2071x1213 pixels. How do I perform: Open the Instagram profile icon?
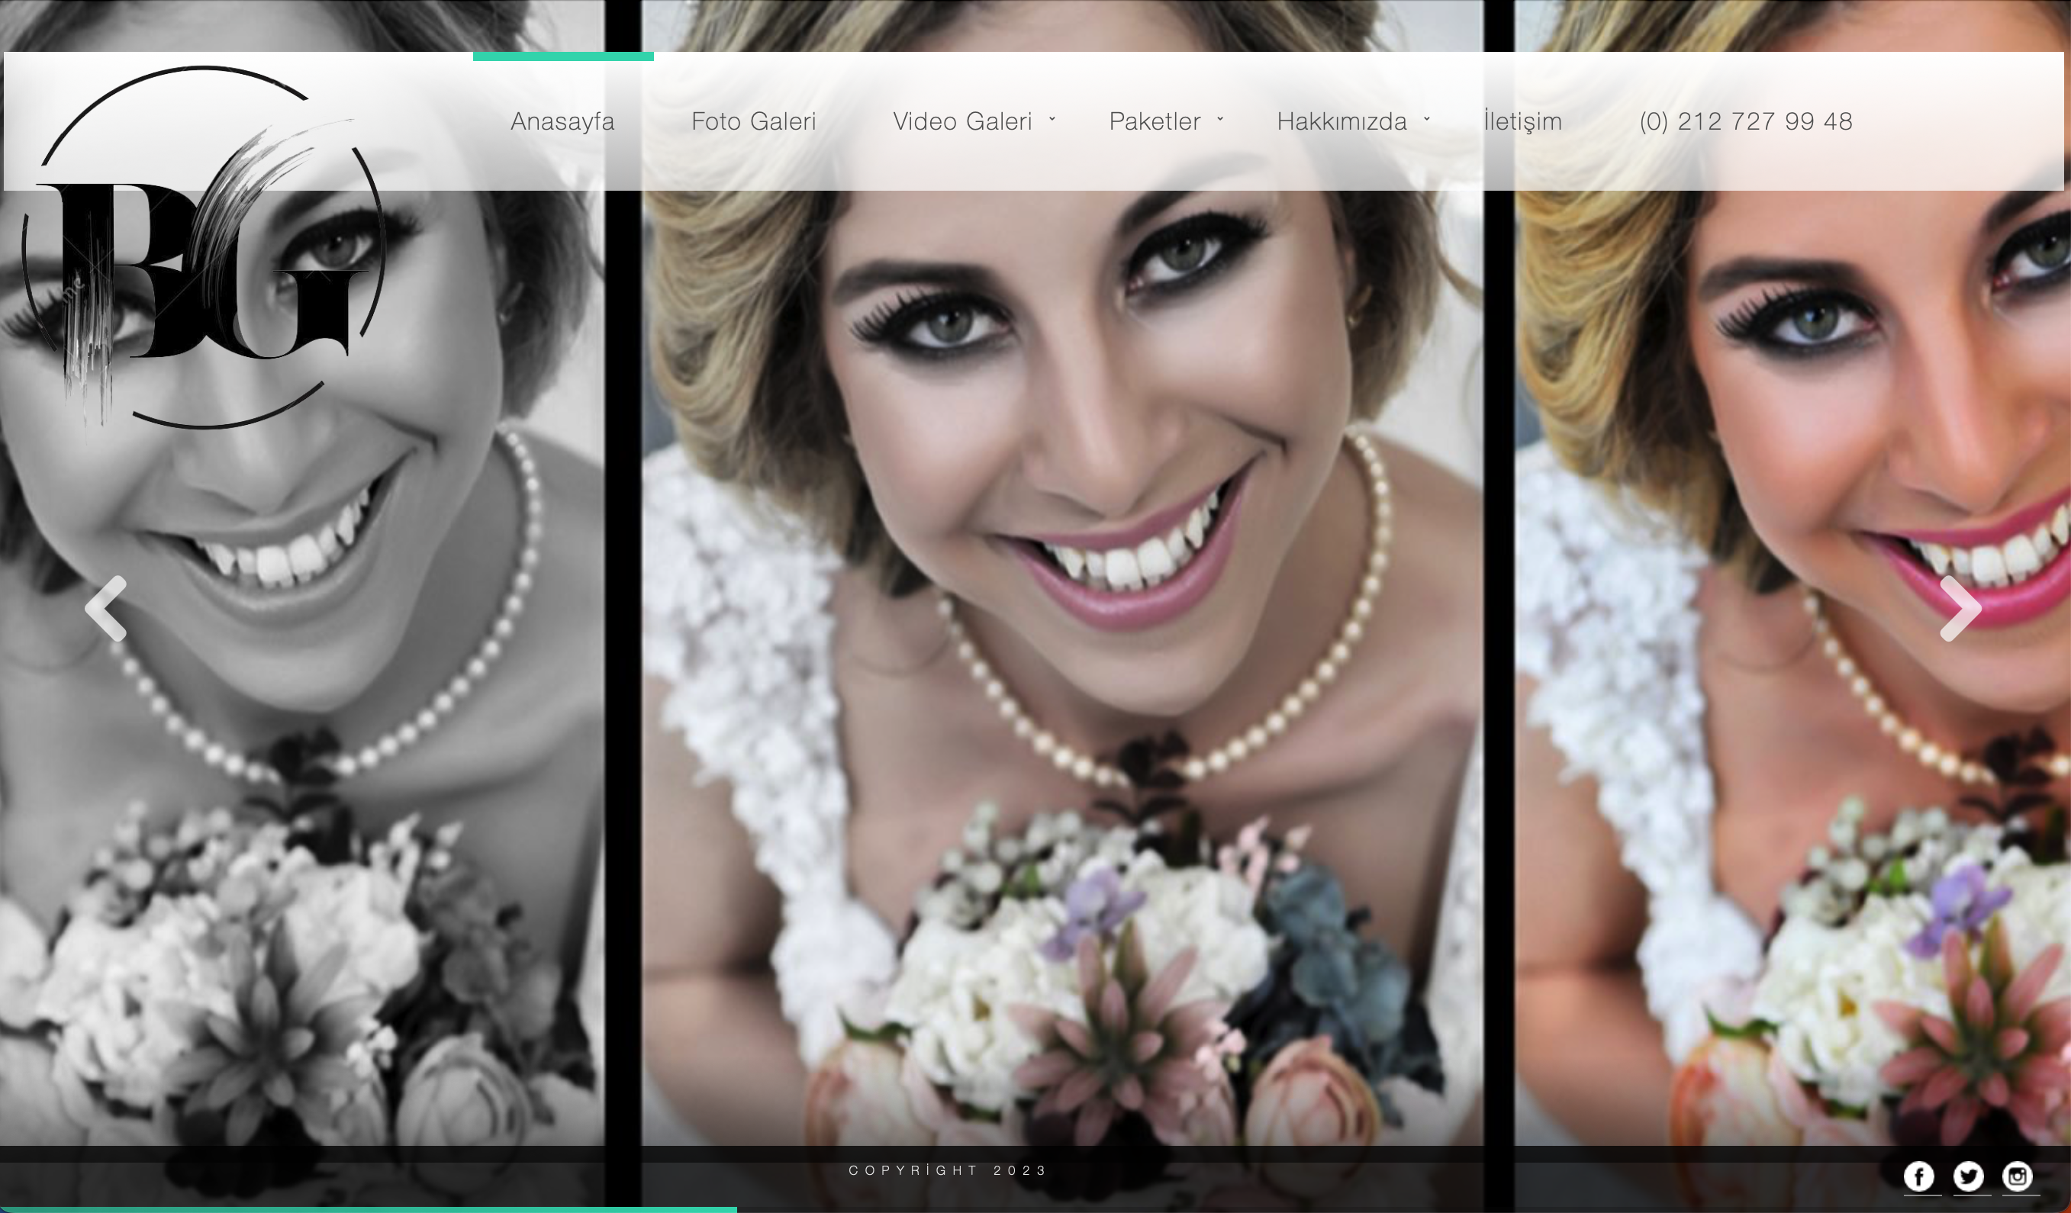[x=2017, y=1176]
